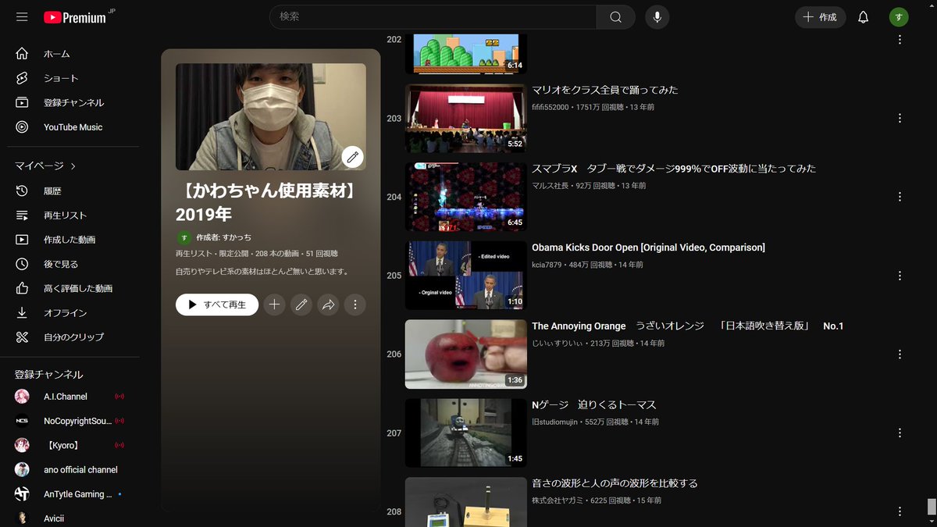Open channel 株式会社ヤガミ
Viewport: 937px width, 527px height.
pos(558,500)
